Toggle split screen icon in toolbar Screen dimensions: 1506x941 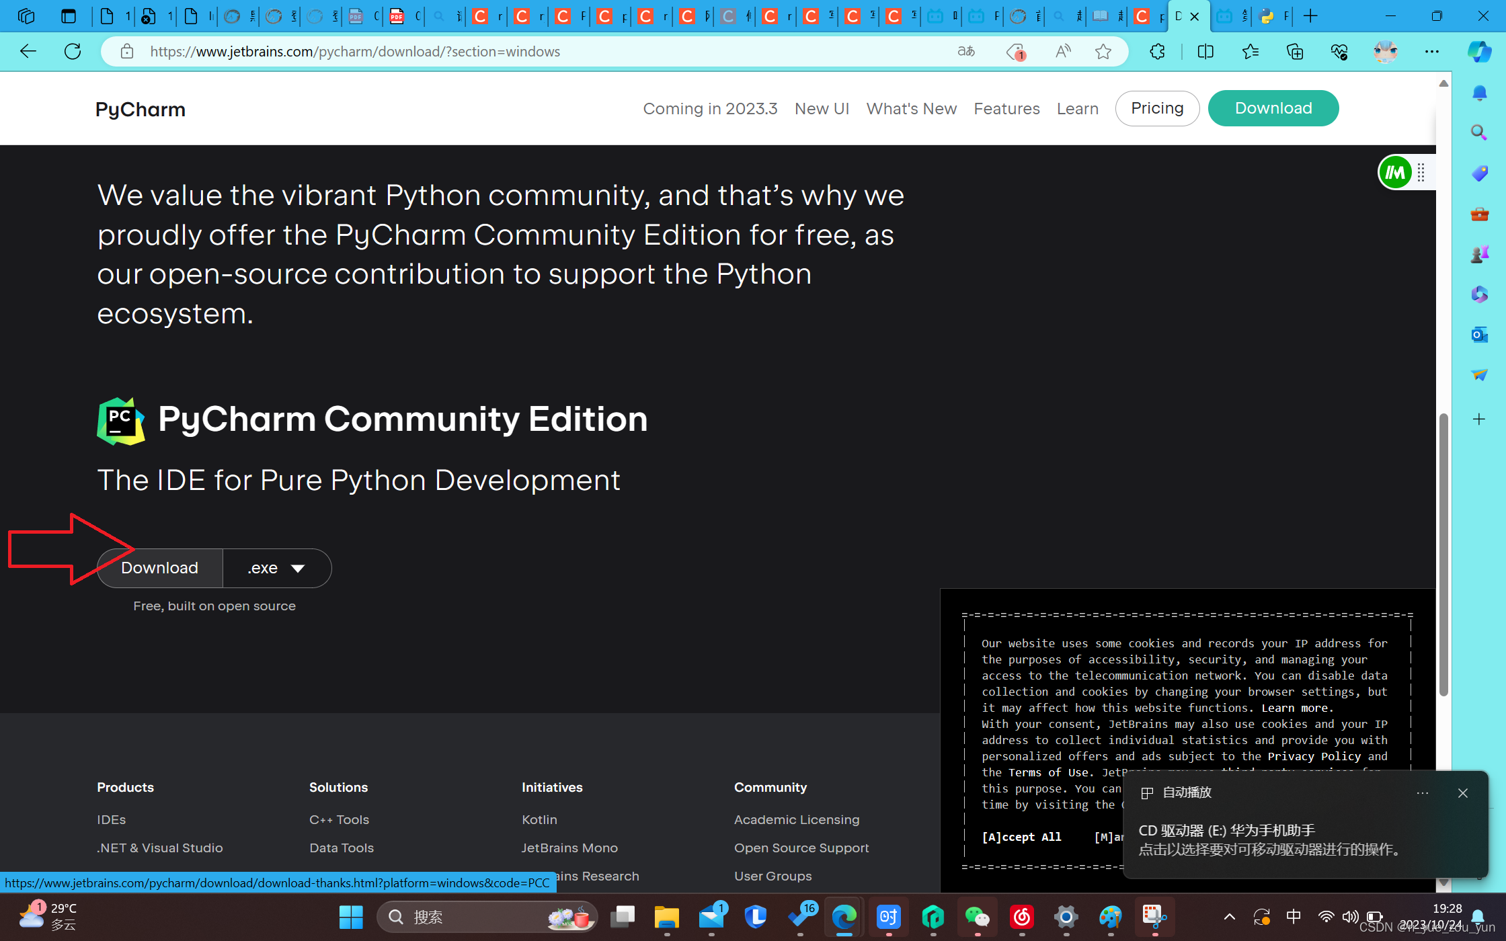coord(1205,51)
